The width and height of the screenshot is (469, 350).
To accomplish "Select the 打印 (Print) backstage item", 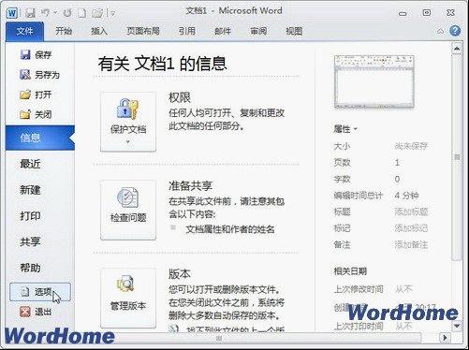I will pos(30,215).
